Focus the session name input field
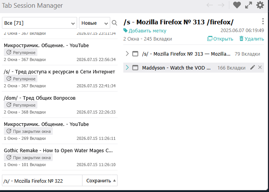This screenshot has width=269, height=192. (x=42, y=181)
